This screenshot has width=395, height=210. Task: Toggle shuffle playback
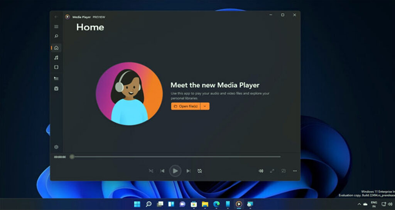pyautogui.click(x=151, y=171)
